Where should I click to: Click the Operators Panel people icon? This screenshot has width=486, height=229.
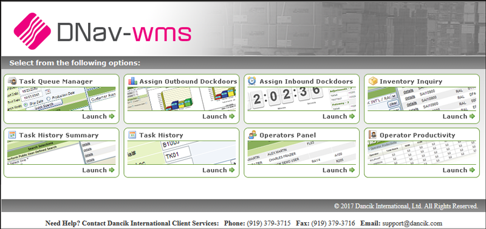[252, 134]
